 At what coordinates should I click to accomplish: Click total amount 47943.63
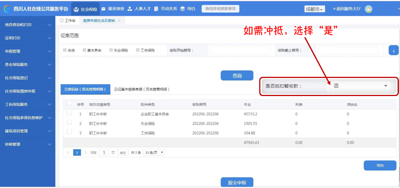tap(251, 143)
